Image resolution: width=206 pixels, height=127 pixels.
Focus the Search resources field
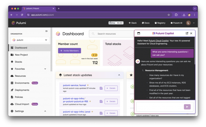(x=112, y=34)
